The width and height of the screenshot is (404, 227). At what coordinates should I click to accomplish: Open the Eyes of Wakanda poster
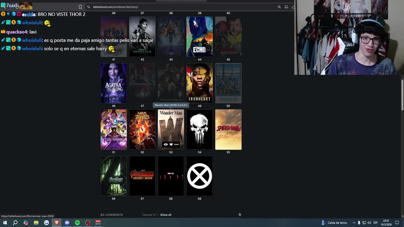pos(114,129)
